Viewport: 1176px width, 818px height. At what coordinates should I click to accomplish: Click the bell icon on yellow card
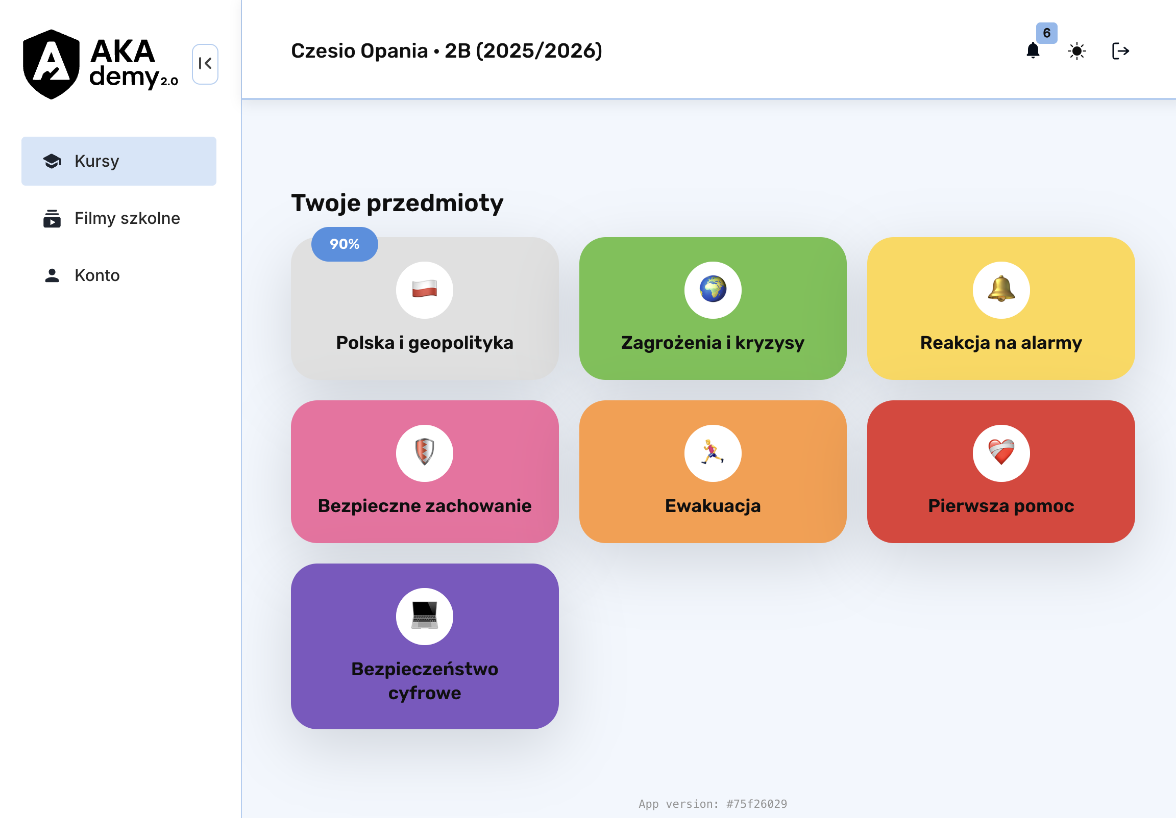(x=1001, y=290)
